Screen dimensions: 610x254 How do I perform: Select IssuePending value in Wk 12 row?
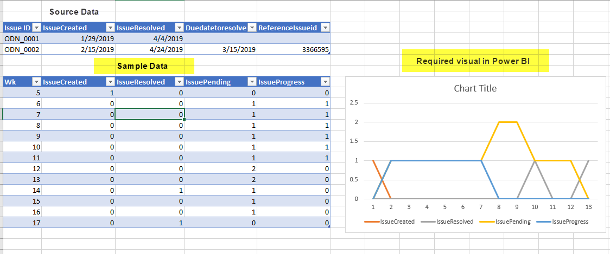220,169
